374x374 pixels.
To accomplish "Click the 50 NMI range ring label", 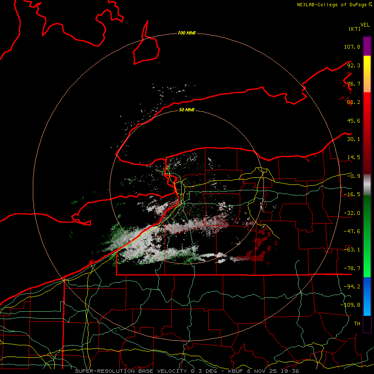I will click(x=187, y=110).
